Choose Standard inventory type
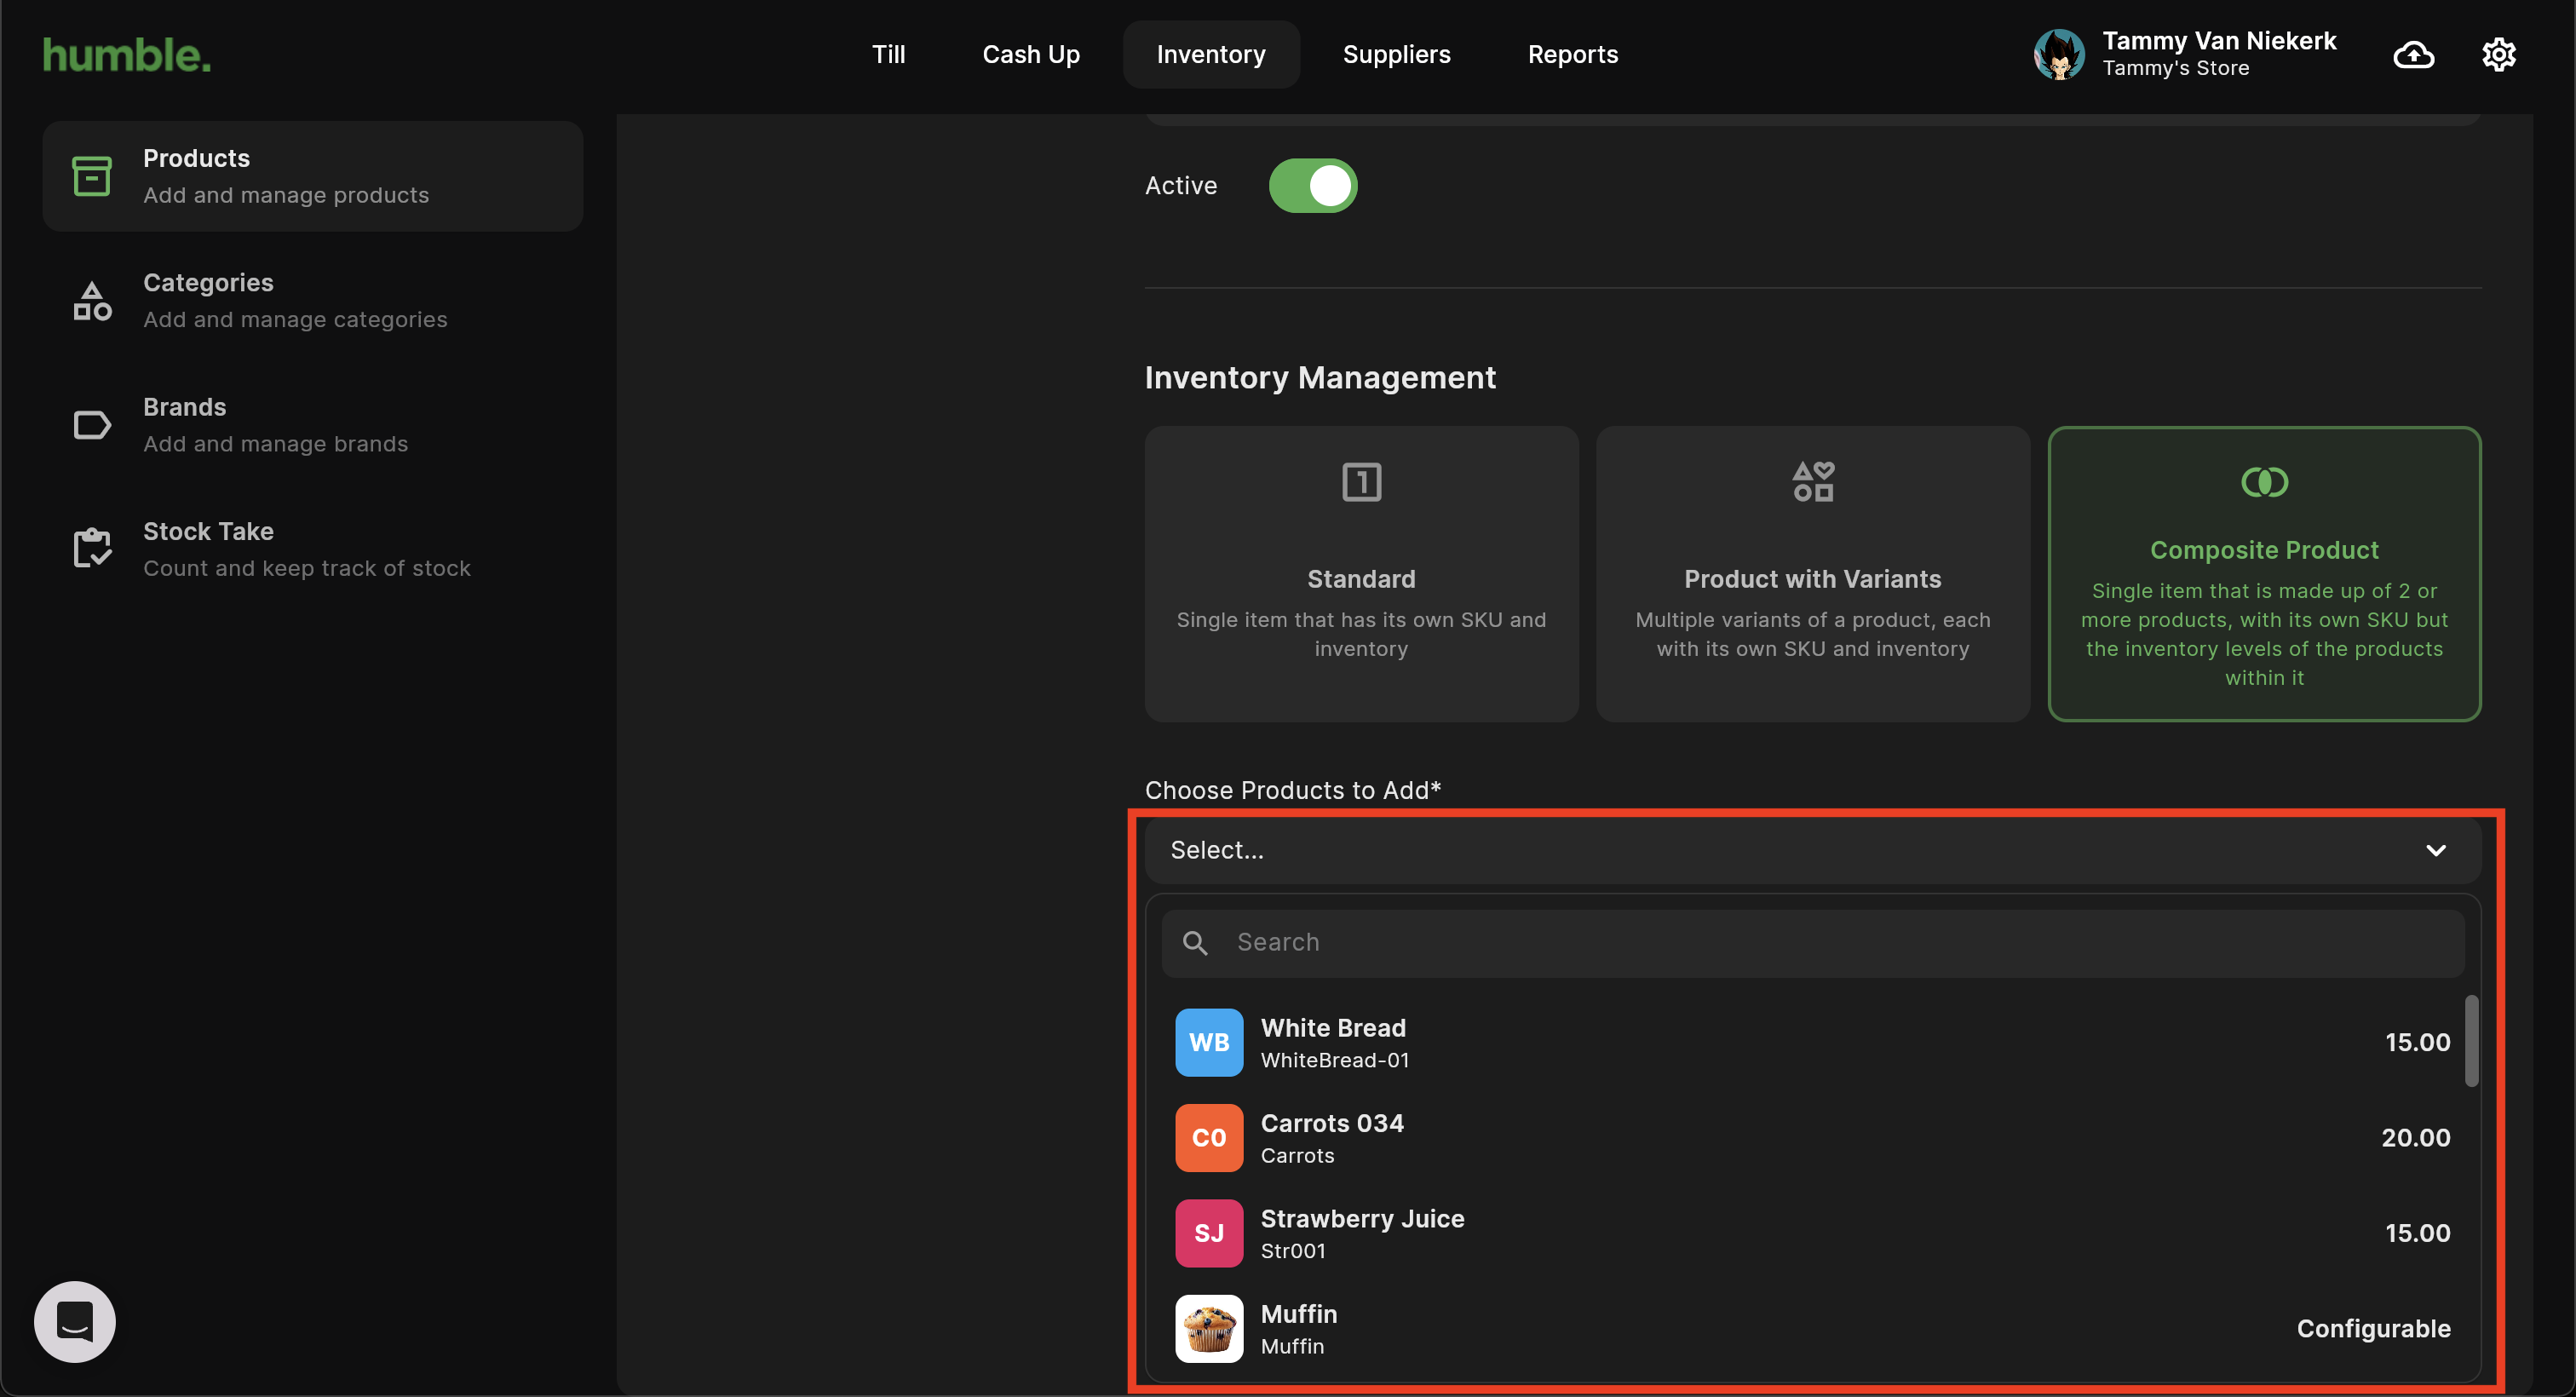This screenshot has width=2576, height=1397. (x=1361, y=574)
